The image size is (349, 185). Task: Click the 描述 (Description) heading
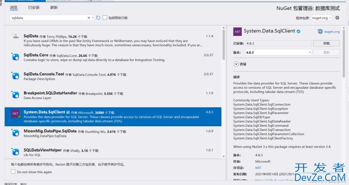(x=236, y=77)
